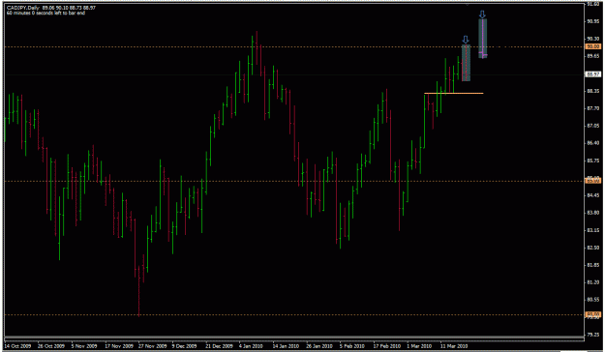
Task: Click the 85.75 price axis value
Action: tap(593, 161)
